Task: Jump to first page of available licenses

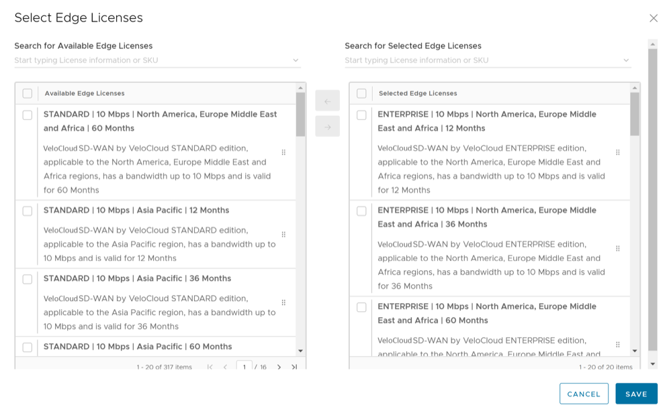Action: pos(210,367)
